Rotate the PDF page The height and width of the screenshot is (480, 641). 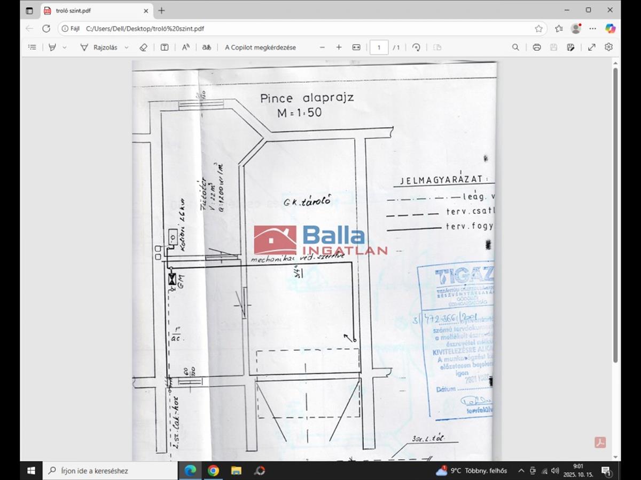(416, 47)
